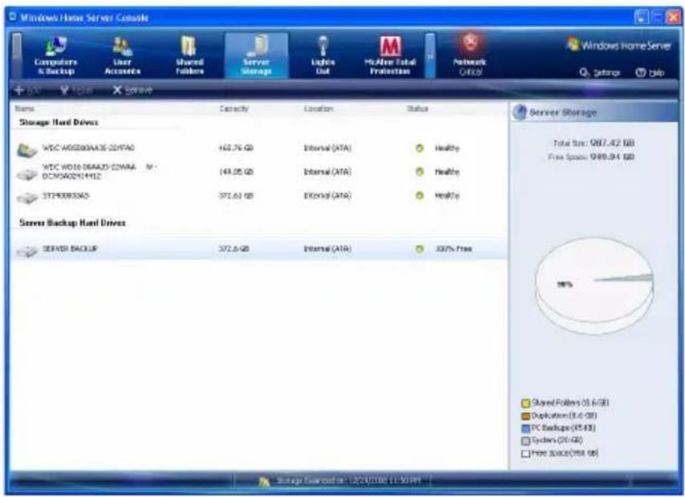The image size is (685, 497).
Task: Click the Free Space value in side panel
Action: pyautogui.click(x=612, y=156)
